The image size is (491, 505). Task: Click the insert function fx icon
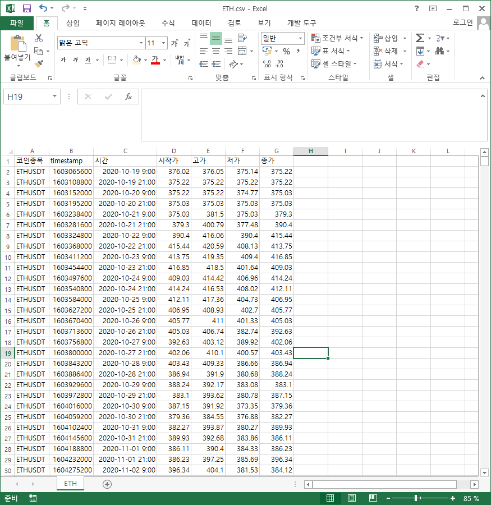[x=129, y=97]
